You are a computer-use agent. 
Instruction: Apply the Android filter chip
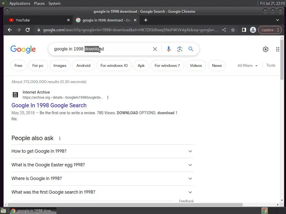(x=83, y=65)
